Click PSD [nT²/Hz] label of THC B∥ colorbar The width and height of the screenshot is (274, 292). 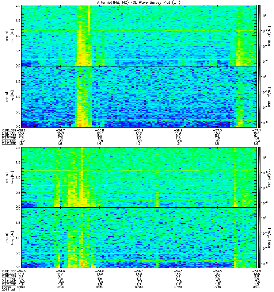point(269,238)
